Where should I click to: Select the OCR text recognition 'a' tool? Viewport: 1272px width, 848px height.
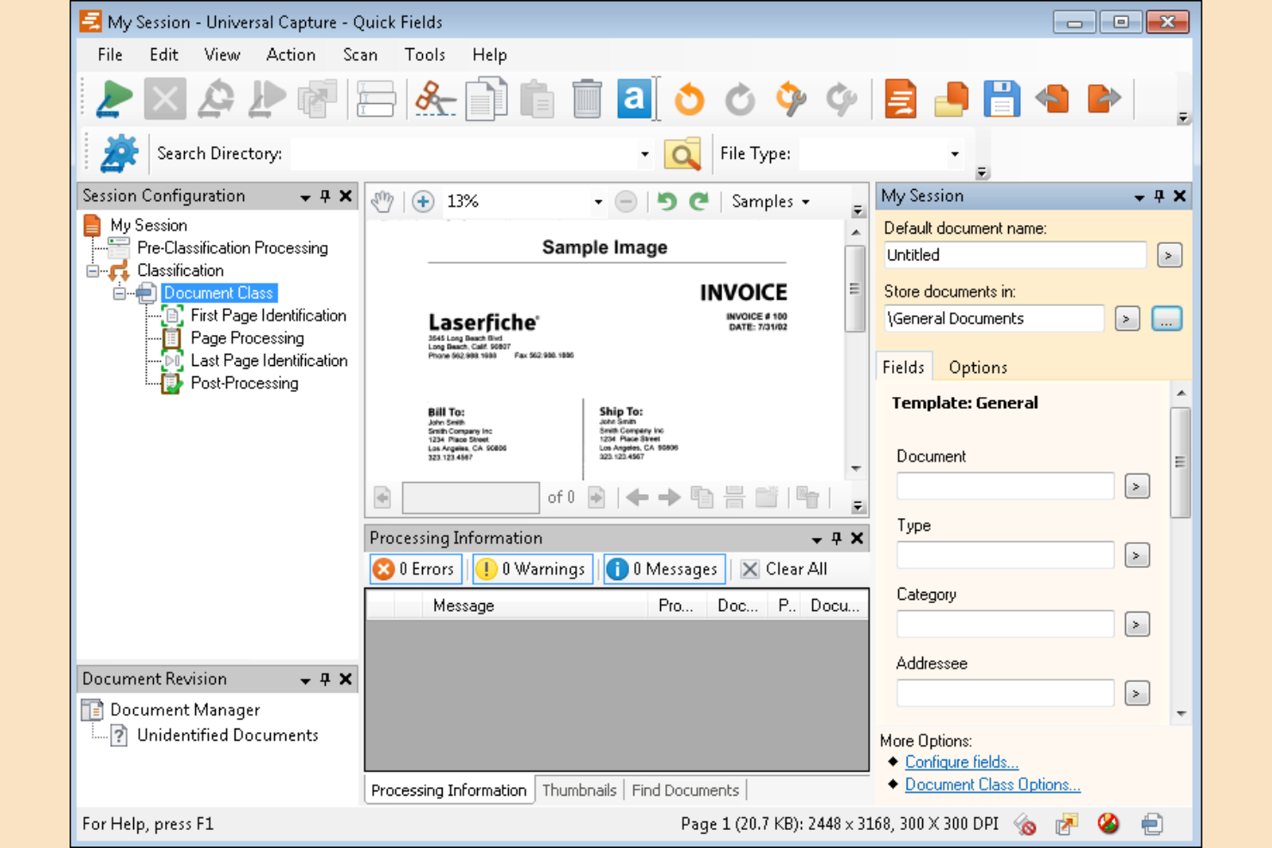pos(634,98)
